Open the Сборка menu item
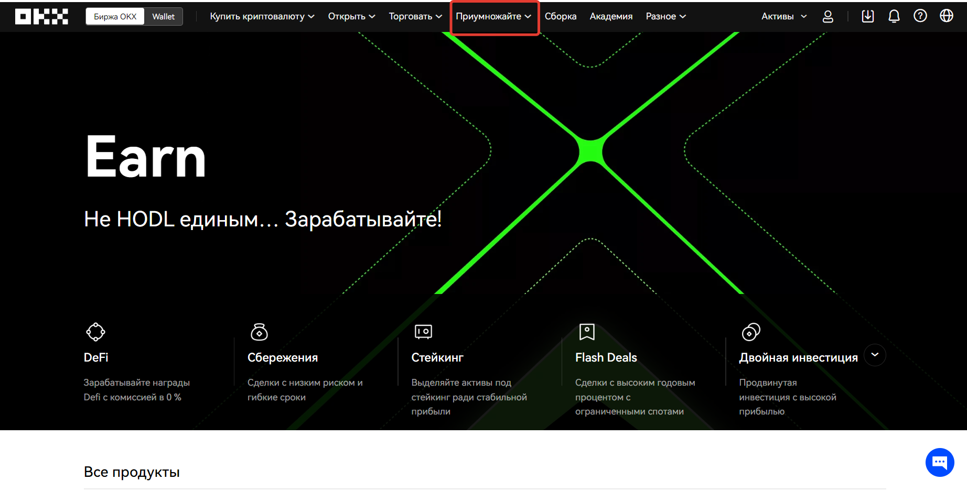Image resolution: width=967 pixels, height=491 pixels. [561, 16]
